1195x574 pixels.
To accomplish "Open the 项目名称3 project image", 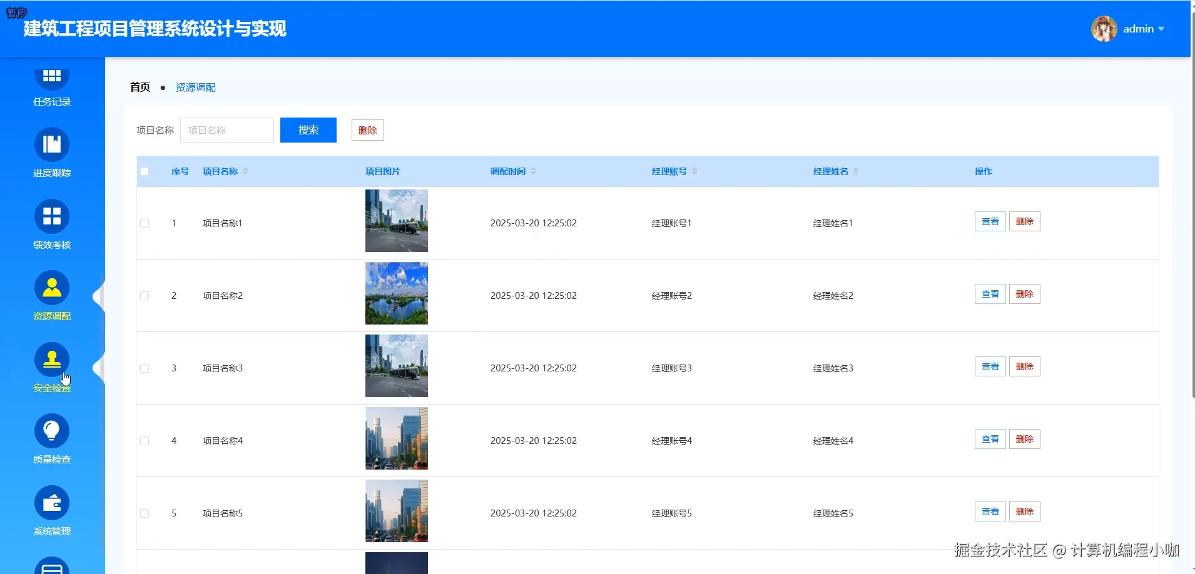I will point(397,366).
